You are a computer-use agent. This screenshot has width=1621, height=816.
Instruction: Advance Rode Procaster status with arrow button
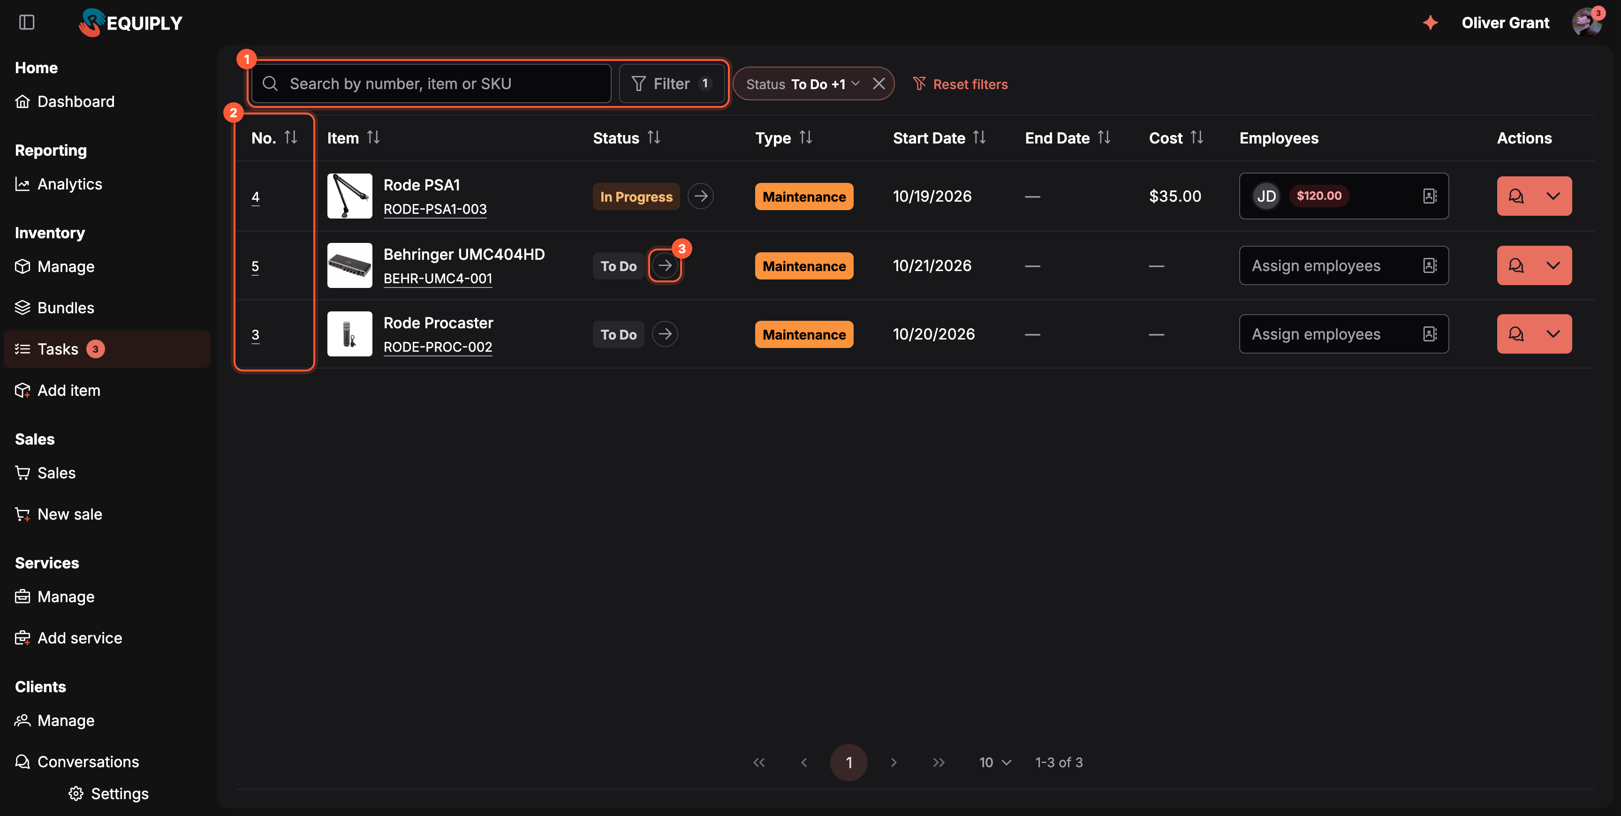coord(665,334)
